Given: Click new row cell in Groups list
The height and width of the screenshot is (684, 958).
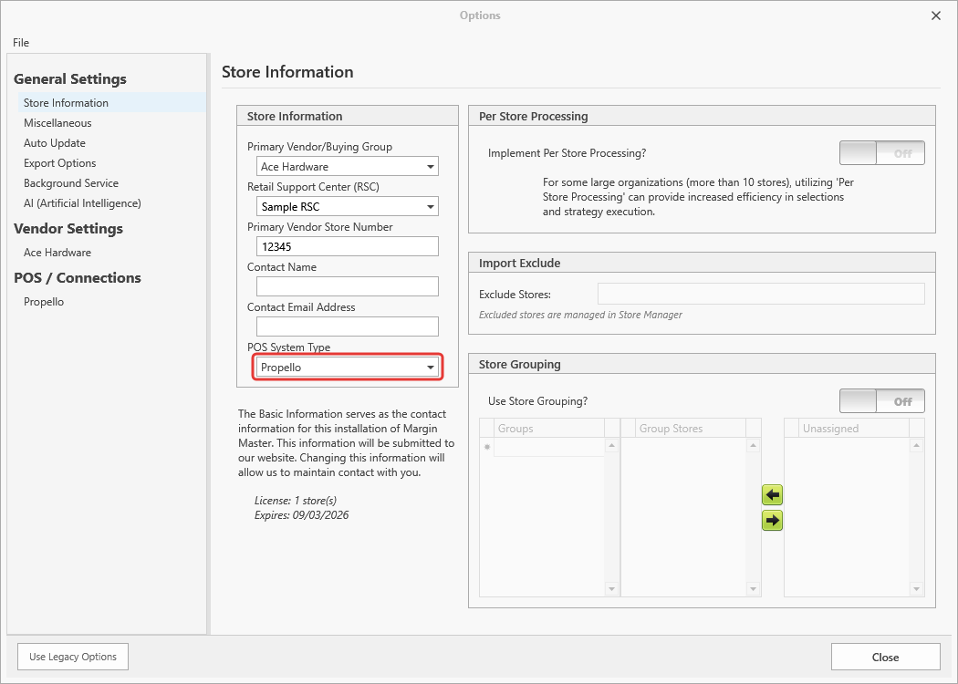Looking at the screenshot, I should (549, 447).
